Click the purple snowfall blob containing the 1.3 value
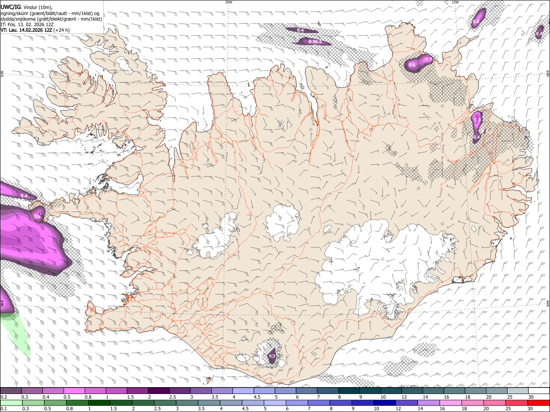550x412 pixels. [x=477, y=126]
